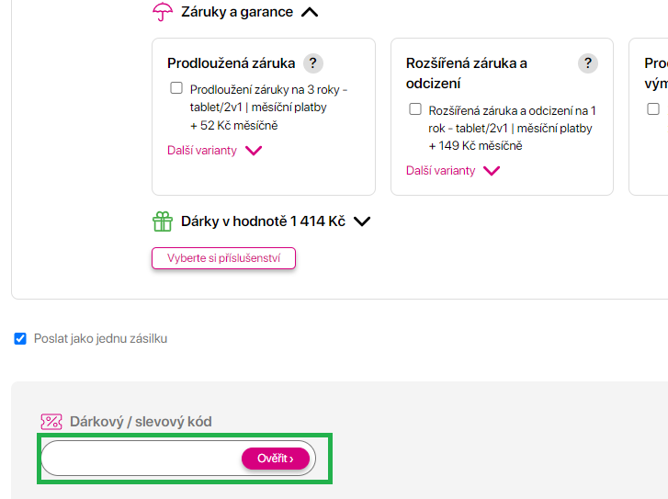Expand Další varianty chevron under Rozšířená záruka

pos(492,171)
